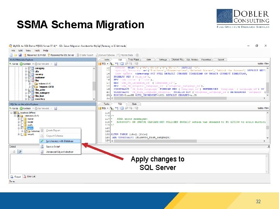Check the tempdb database checkbox
Image resolution: width=279 pixels, height=209 pixels.
22,134
